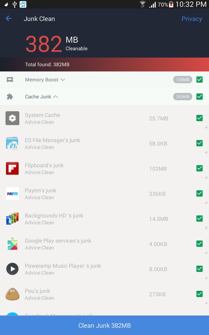The height and width of the screenshot is (335, 209).
Task: Click the Flipboard app icon
Action: click(x=12, y=168)
